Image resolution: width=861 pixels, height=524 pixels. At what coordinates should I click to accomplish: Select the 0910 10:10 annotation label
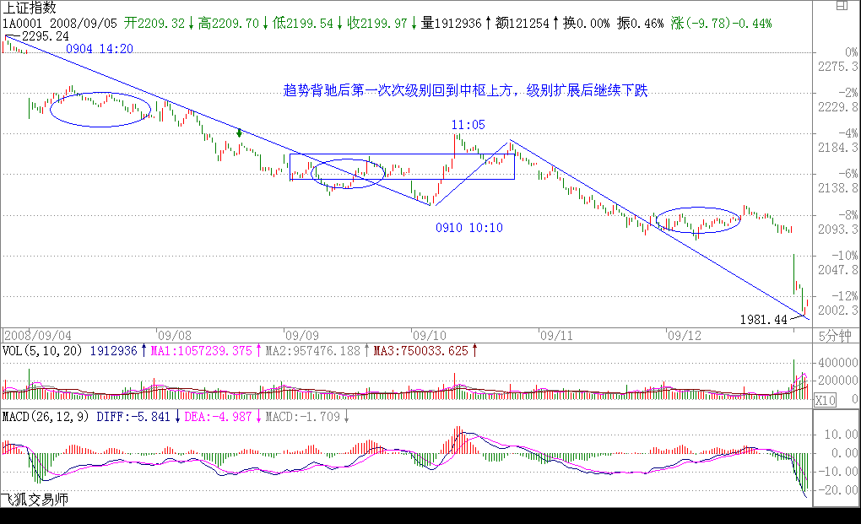(x=469, y=228)
